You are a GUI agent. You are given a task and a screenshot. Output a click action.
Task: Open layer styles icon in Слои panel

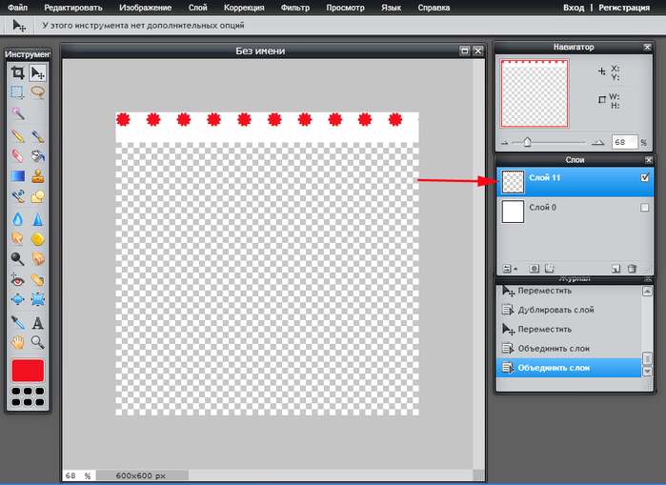click(550, 269)
